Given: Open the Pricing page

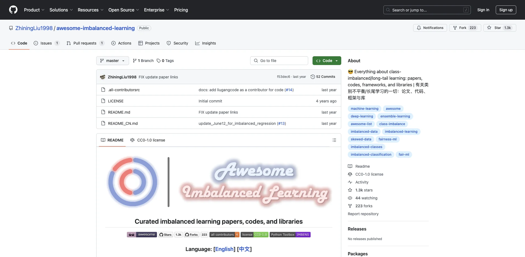Looking at the screenshot, I should click(x=181, y=10).
